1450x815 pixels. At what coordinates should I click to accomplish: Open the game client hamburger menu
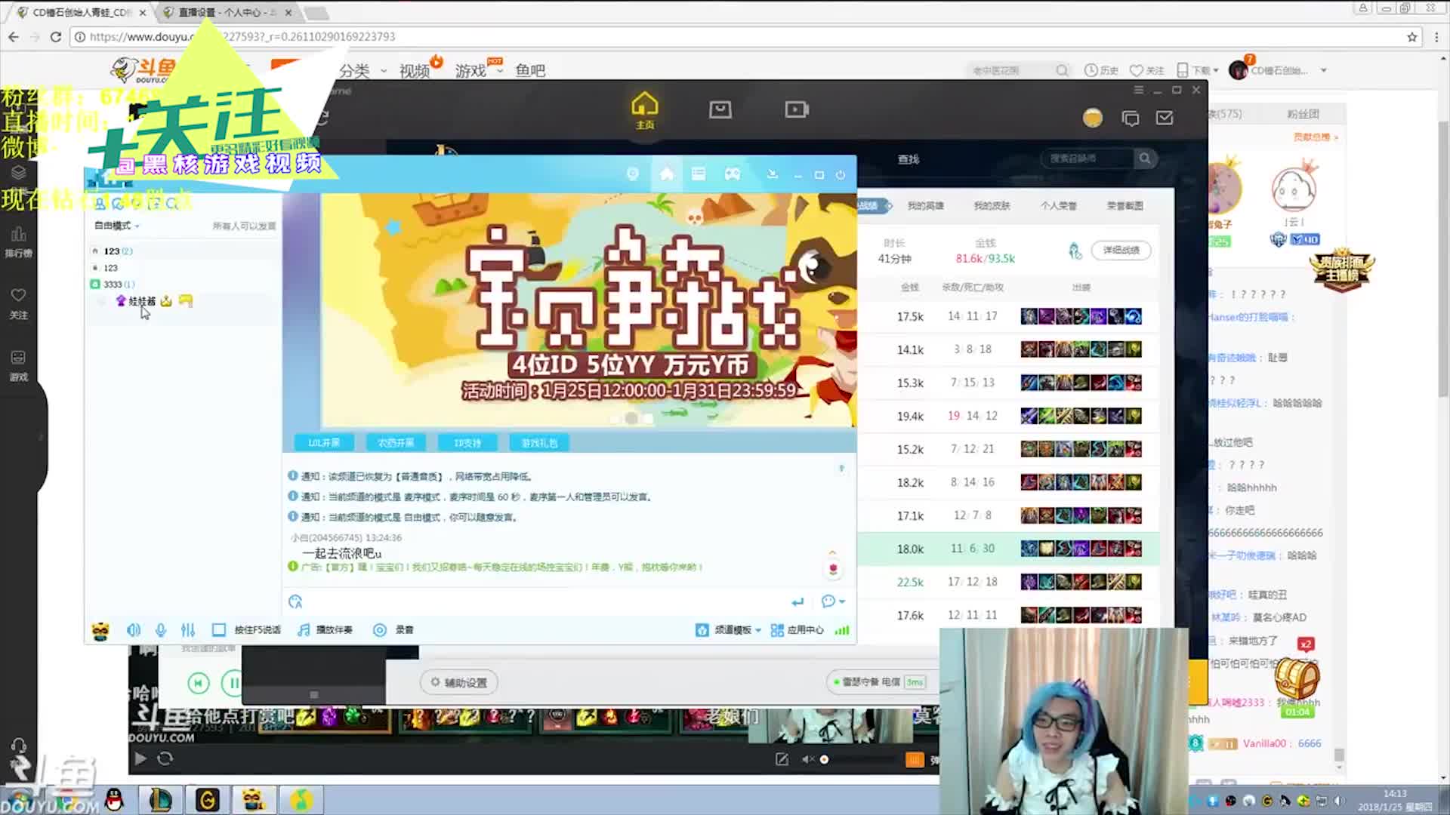(x=1139, y=90)
